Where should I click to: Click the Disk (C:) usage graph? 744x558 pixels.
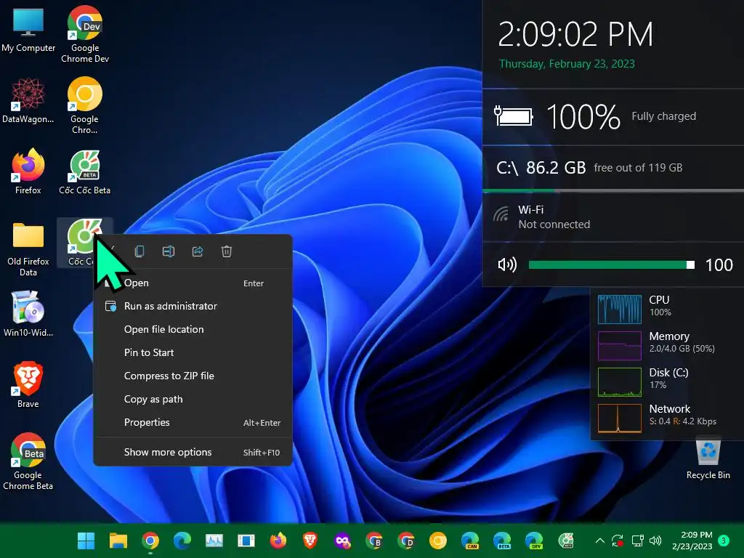620,382
